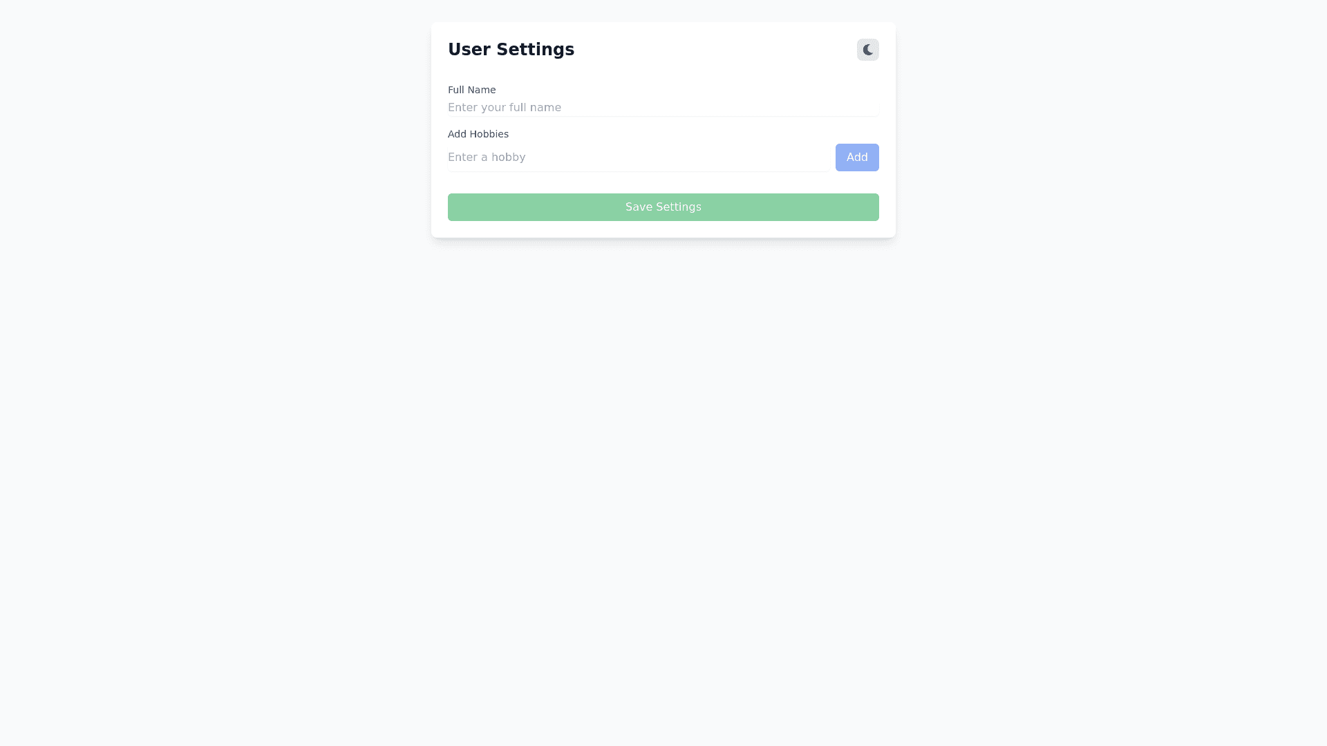
Task: Submit the form with Save Settings
Action: [663, 207]
